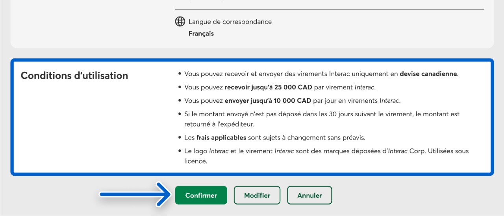Click the word licence ending the conditions
This screenshot has height=216, width=504.
(x=195, y=161)
